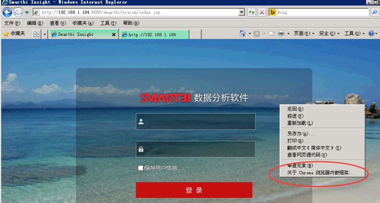Click the username input field
This screenshot has width=380, height=203.
[195, 122]
